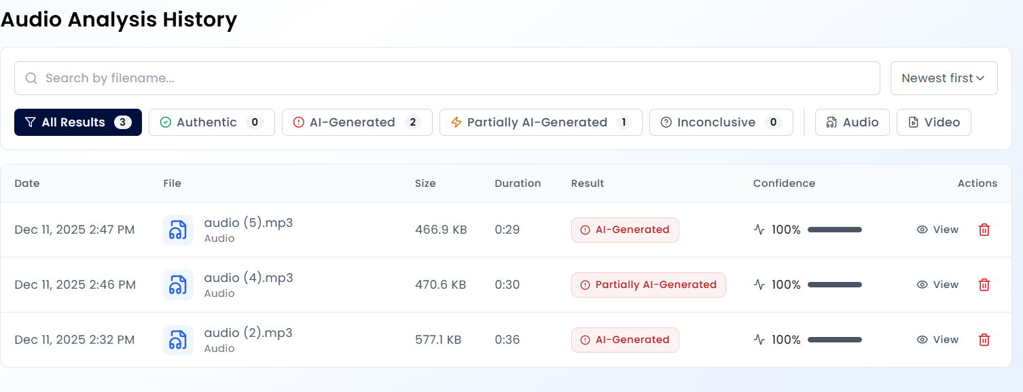
Task: Open View for audio (4).mp3
Action: 937,285
